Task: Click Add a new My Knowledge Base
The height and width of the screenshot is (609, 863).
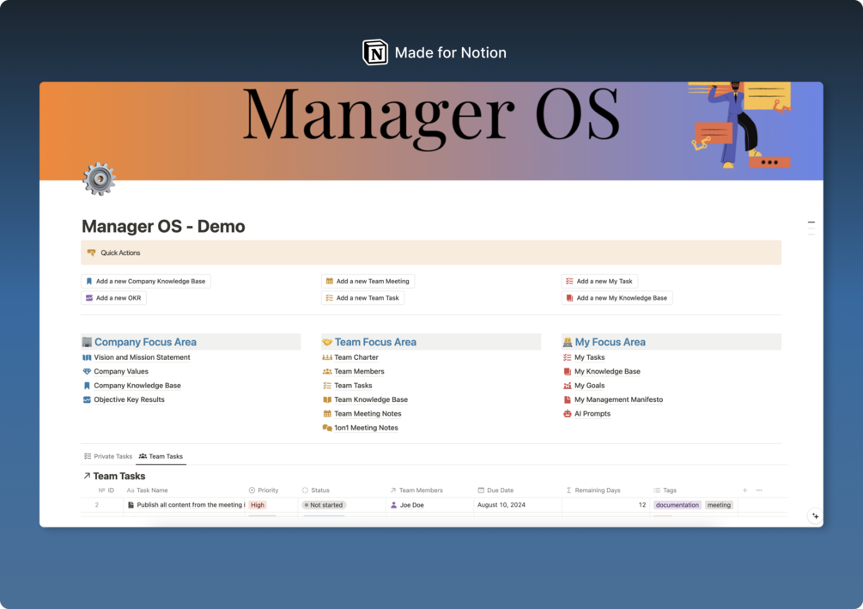Action: [617, 298]
